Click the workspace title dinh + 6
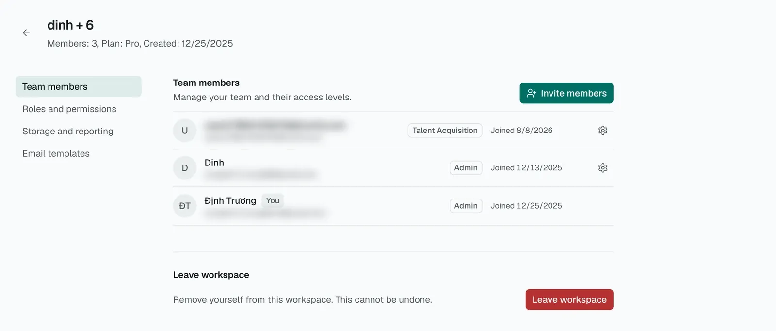The width and height of the screenshot is (776, 331). [70, 25]
